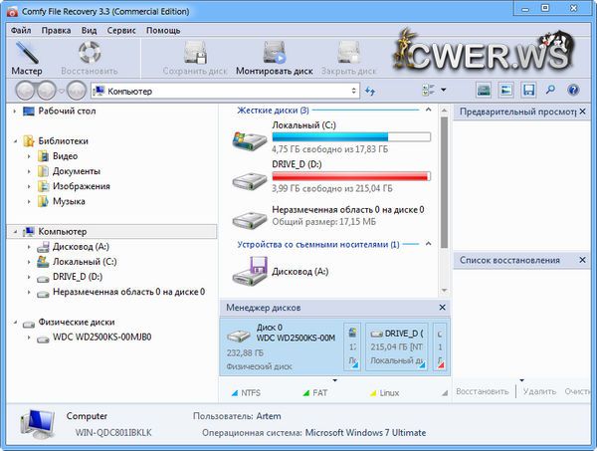Viewport: 597px width, 451px height.
Task: Open the Вид menu
Action: click(89, 30)
